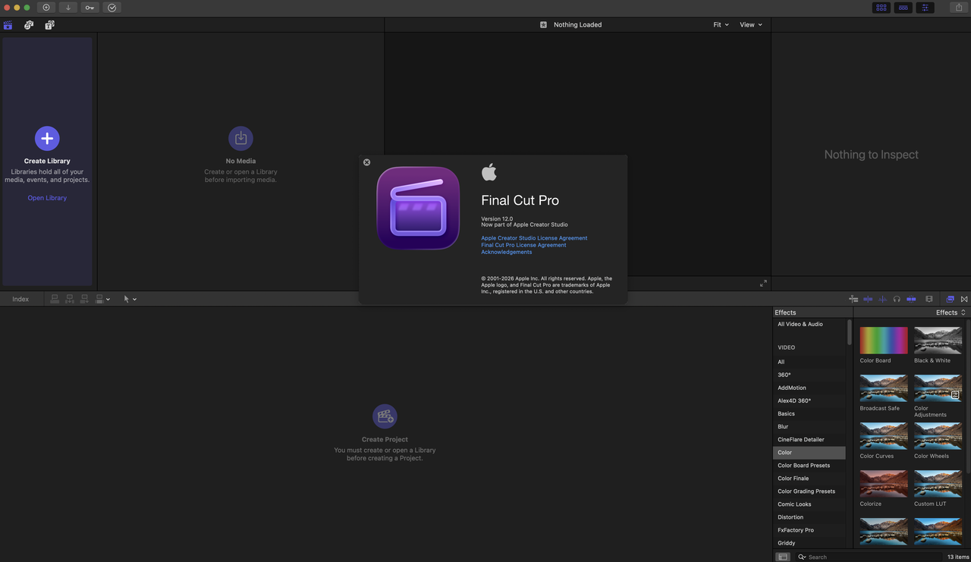This screenshot has height=562, width=971.
Task: Open the Titles and Generators sidebar
Action: tap(49, 25)
